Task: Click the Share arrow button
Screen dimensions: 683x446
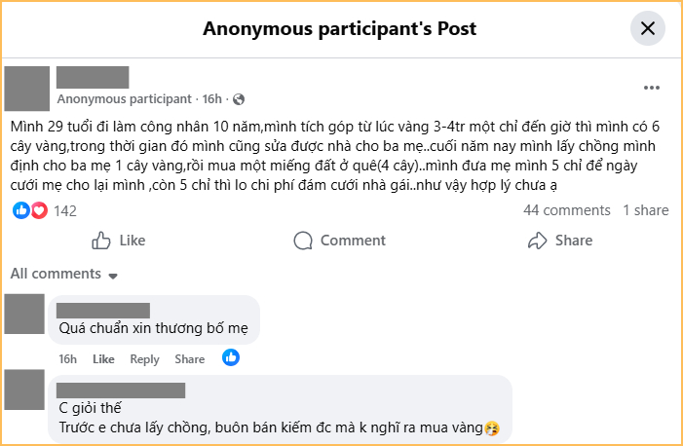Action: [559, 241]
